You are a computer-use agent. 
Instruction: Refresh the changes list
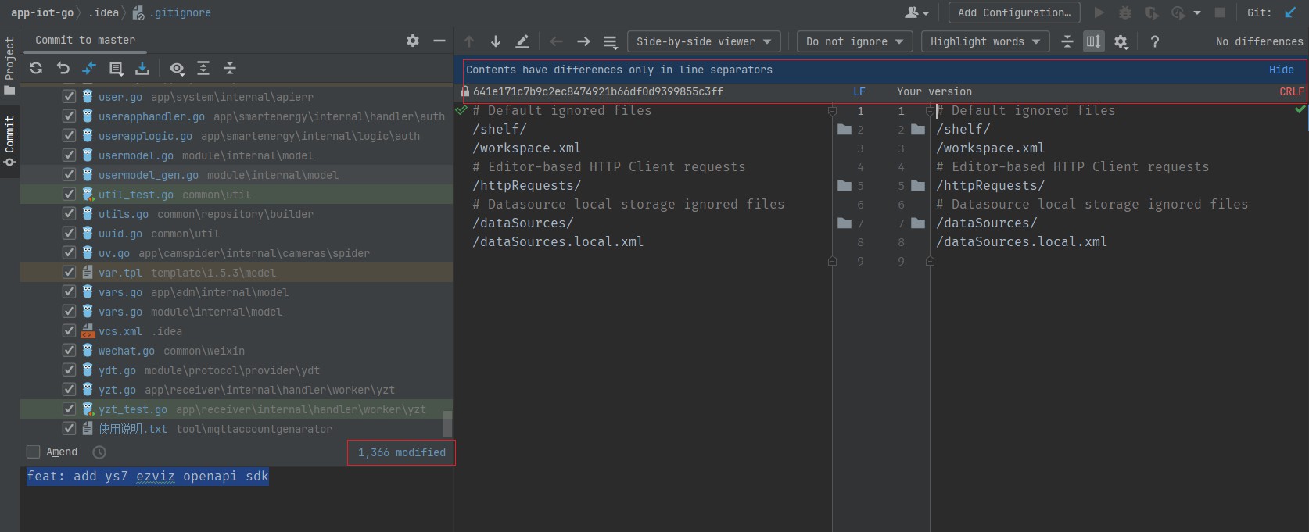pyautogui.click(x=36, y=69)
